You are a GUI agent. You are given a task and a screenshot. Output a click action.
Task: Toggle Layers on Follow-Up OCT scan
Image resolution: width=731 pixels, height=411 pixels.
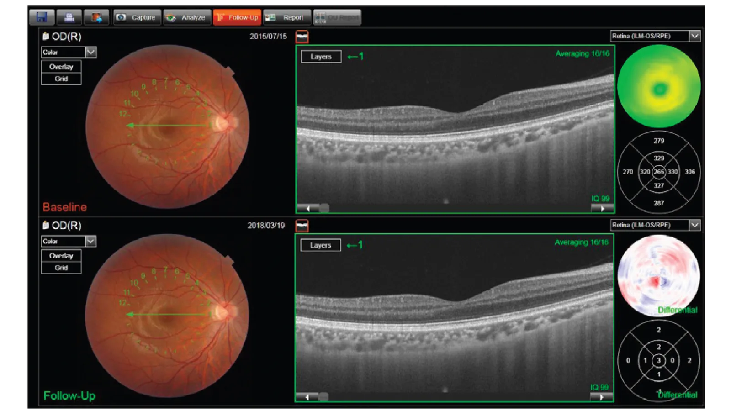(320, 245)
